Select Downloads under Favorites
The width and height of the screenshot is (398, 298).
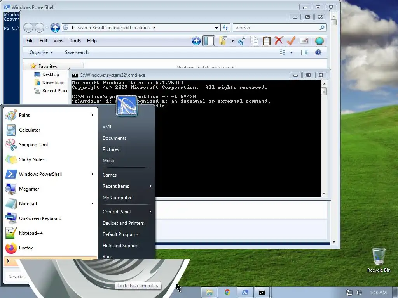[54, 83]
